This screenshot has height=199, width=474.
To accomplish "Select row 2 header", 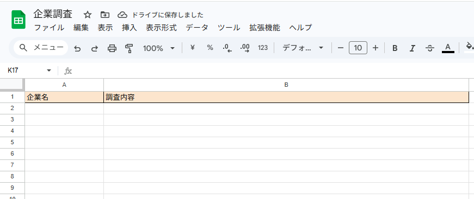I will coord(13,108).
